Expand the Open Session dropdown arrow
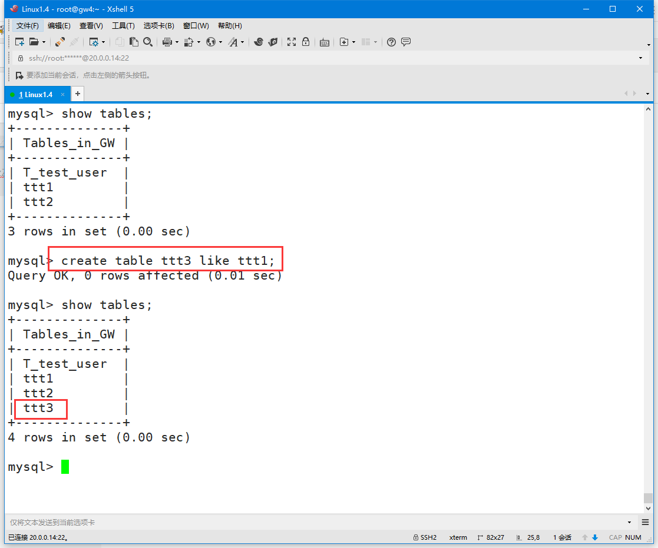The height and width of the screenshot is (548, 658). pyautogui.click(x=44, y=42)
